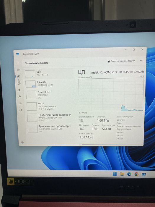This screenshot has height=207, width=155.
Task: Click the Производительность heading
Action: (x=37, y=63)
